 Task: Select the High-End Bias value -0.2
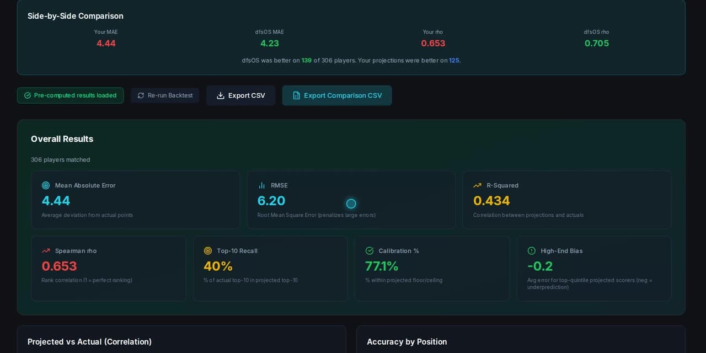[540, 266]
